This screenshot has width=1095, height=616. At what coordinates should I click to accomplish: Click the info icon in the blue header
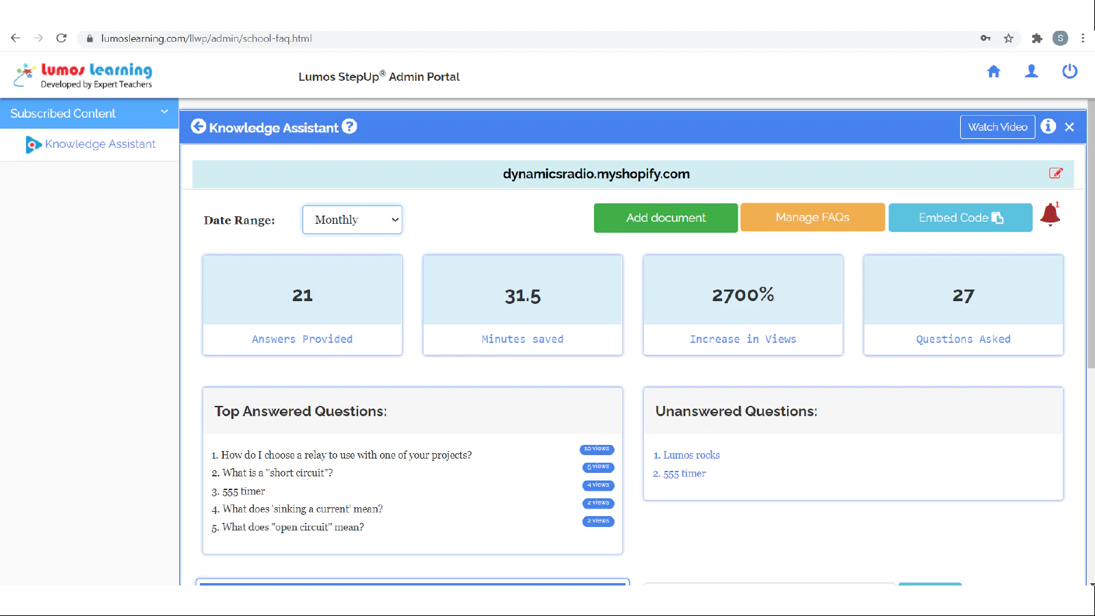pos(1048,127)
